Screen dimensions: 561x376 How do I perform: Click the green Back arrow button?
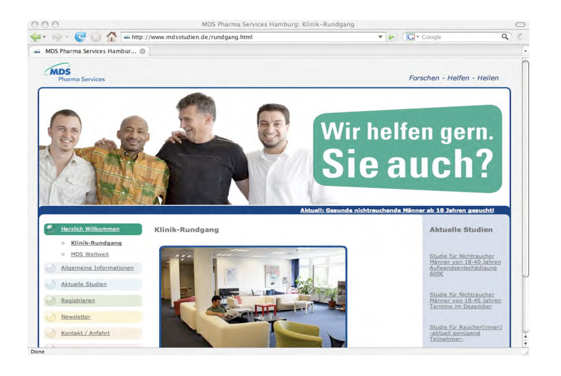point(35,37)
